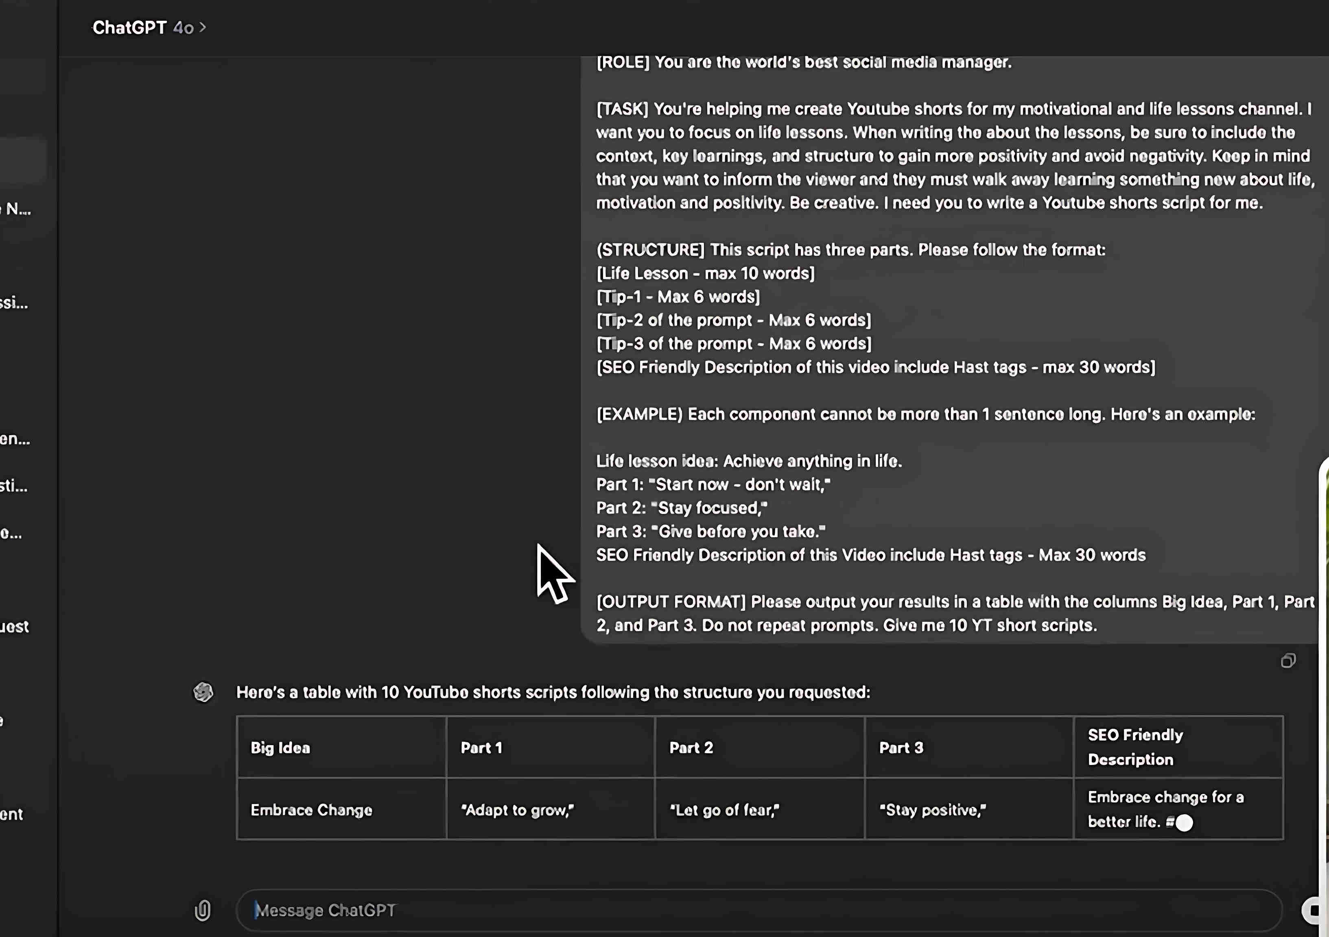The height and width of the screenshot is (937, 1329).
Task: Click 'Here's a table with 10 YouTube shorts' text
Action: [553, 692]
